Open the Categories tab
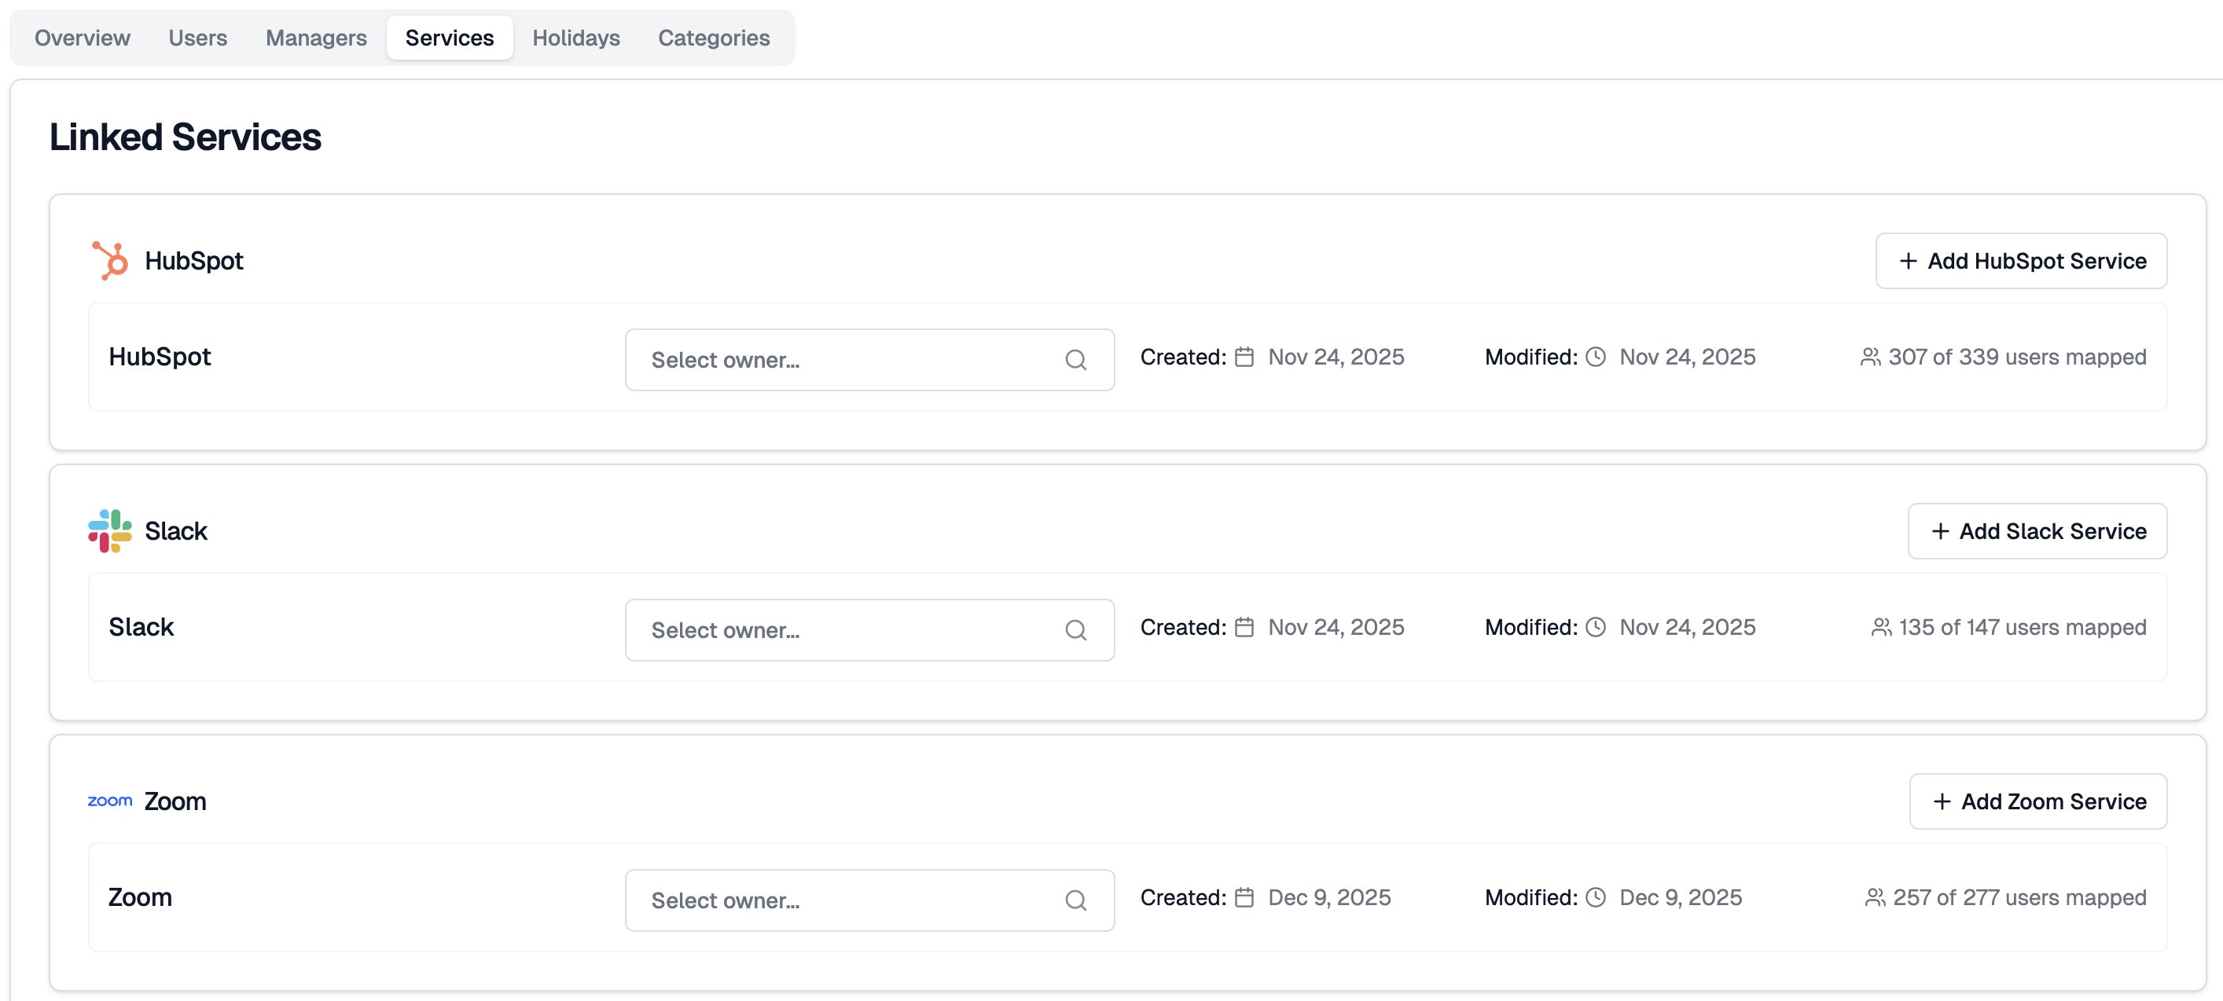Screen dimensions: 2223x1001 (714, 38)
